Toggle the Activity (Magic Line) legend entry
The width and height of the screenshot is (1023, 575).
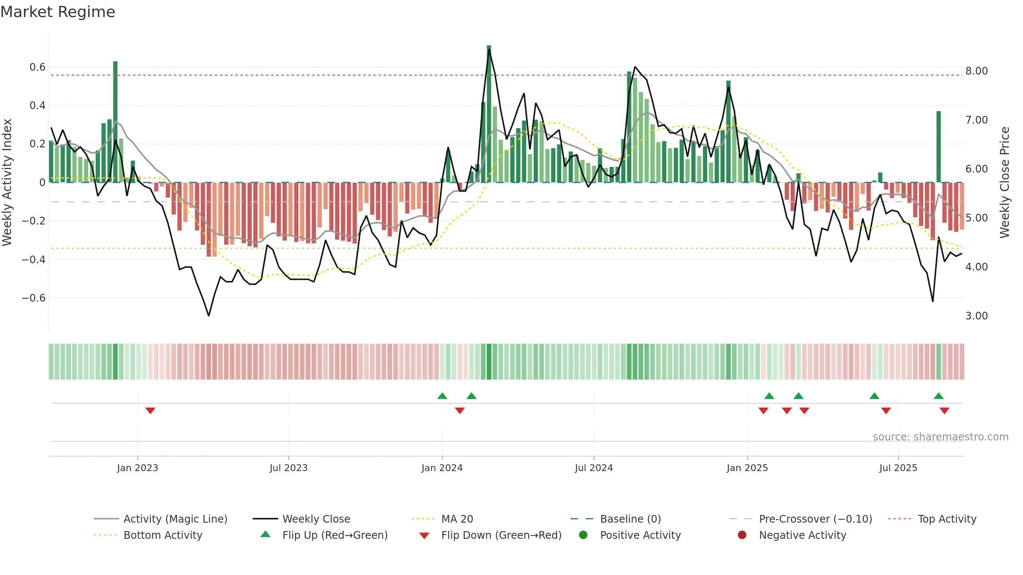(x=160, y=519)
